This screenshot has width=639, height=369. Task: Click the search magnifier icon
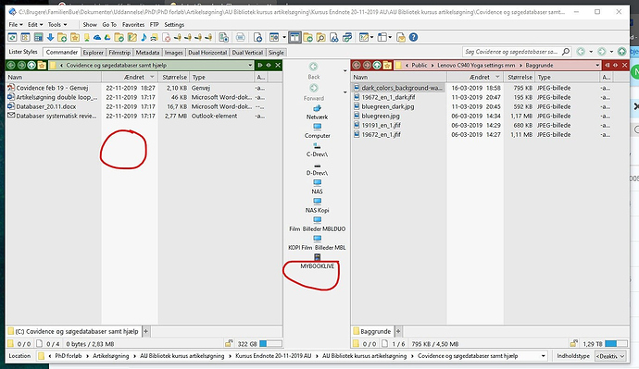(566, 52)
